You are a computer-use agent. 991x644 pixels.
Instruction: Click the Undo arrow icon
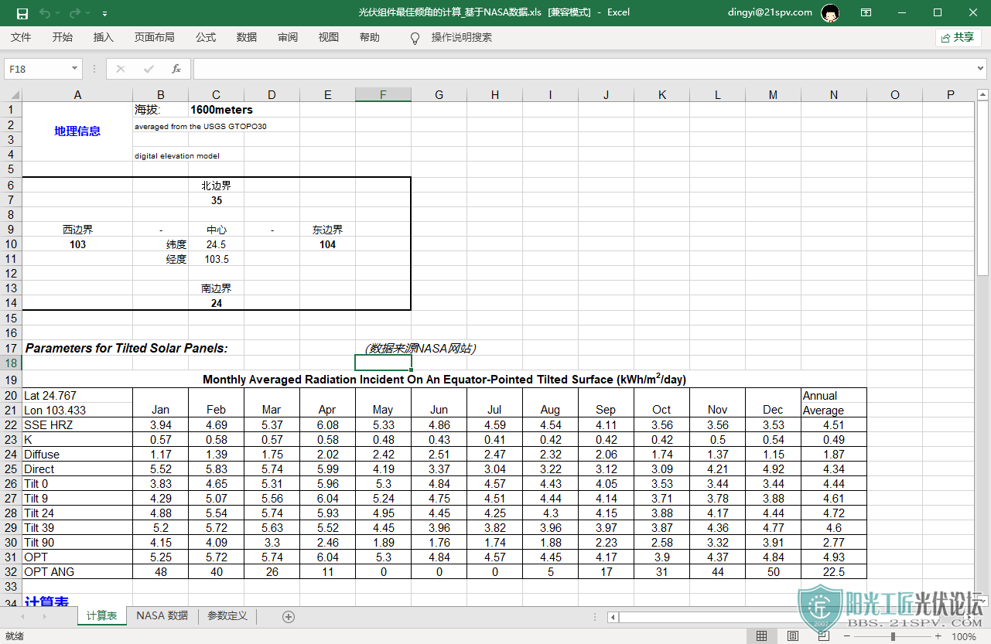pyautogui.click(x=45, y=12)
